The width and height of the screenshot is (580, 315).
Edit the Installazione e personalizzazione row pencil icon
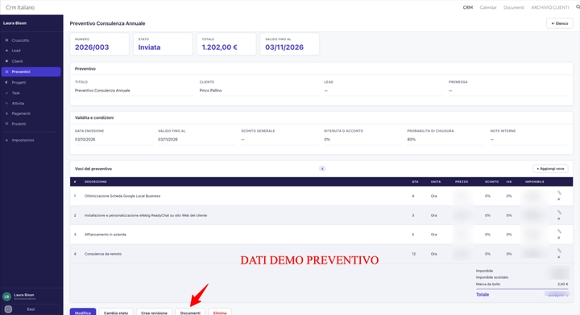(x=559, y=212)
